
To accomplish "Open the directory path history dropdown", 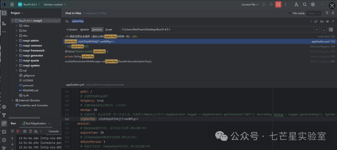I will 317,29.
